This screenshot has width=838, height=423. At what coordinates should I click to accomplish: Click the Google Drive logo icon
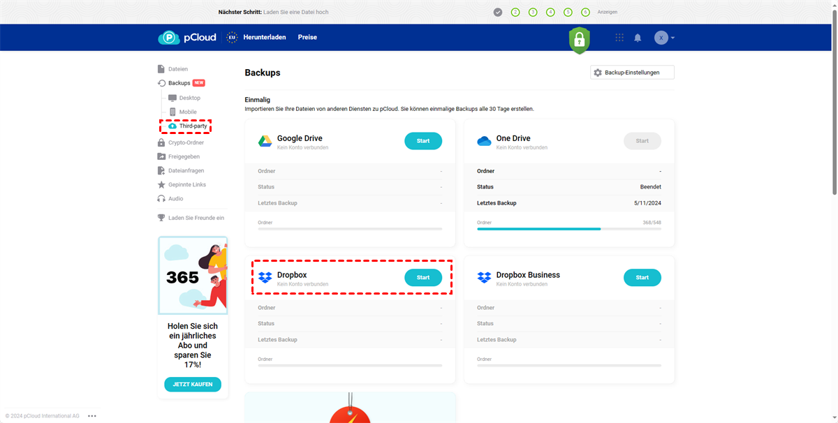coord(265,141)
